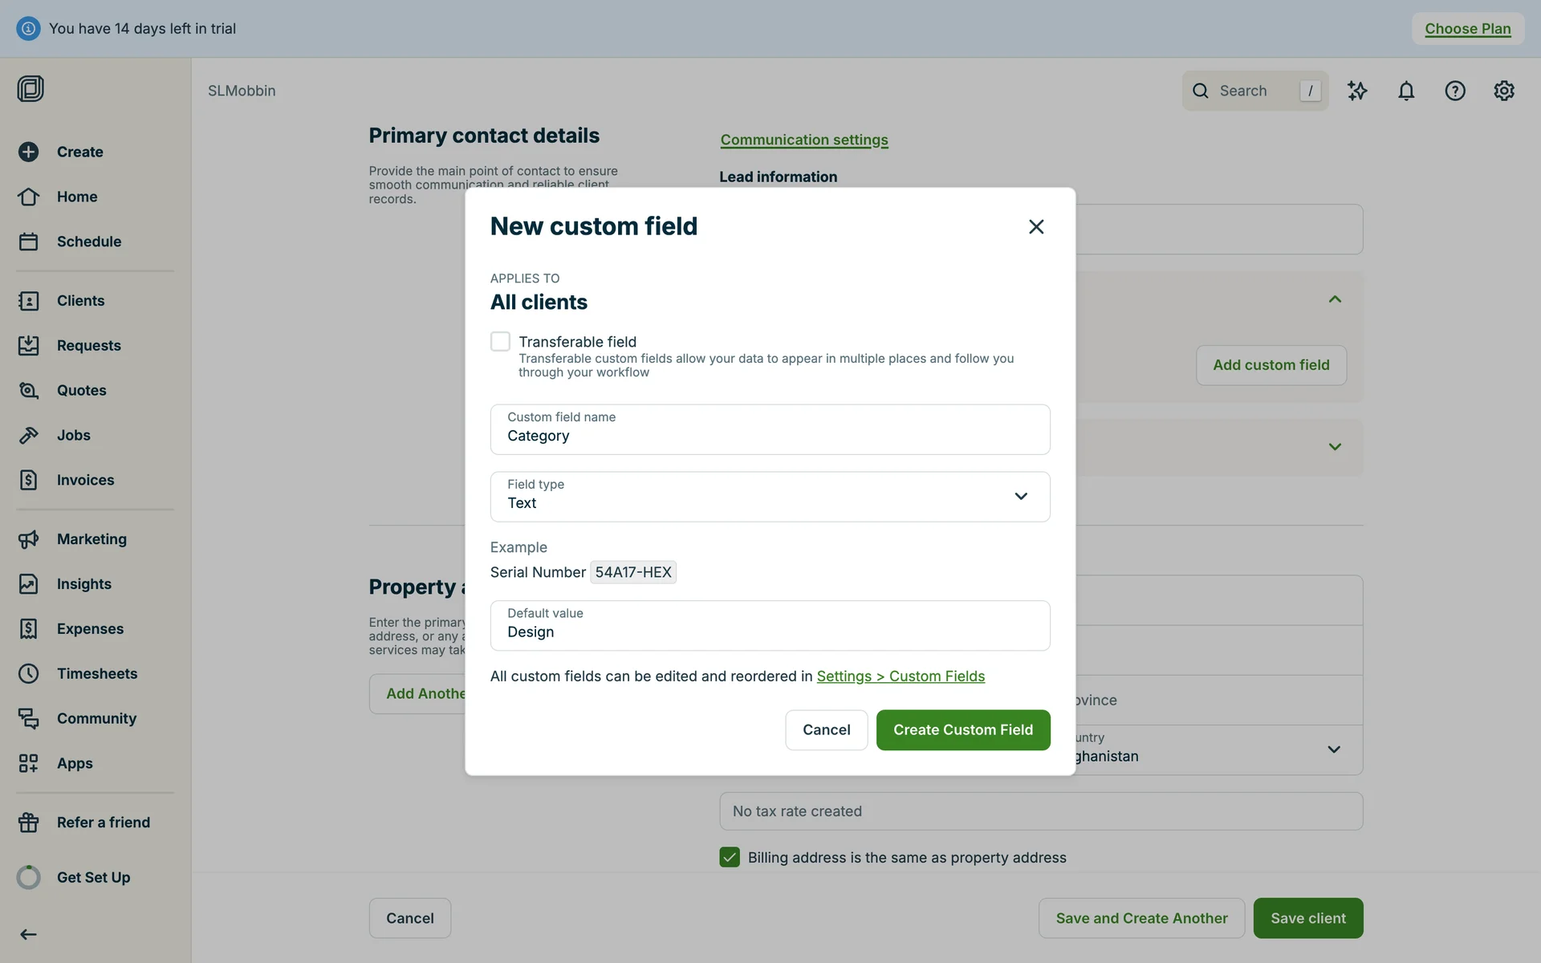The height and width of the screenshot is (963, 1541).
Task: Open the settings gear icon
Action: coord(1504,91)
